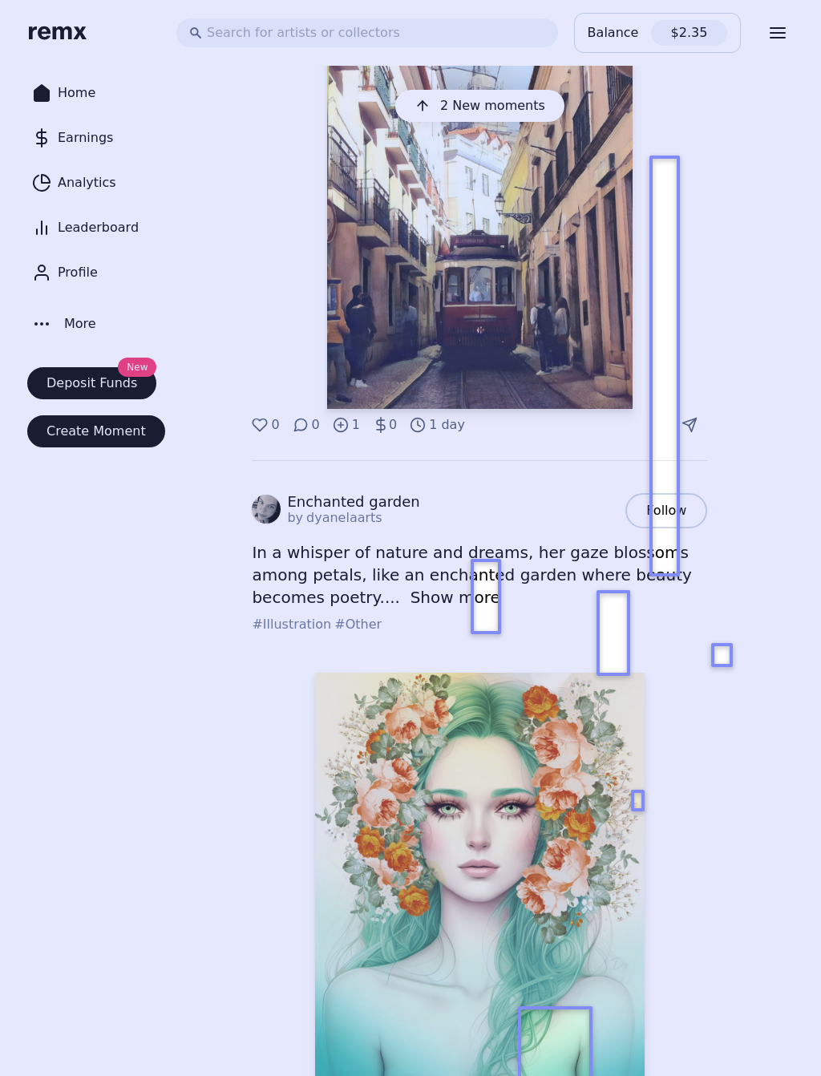Click the collect plus icon
Viewport: 821px width, 1076px height.
[x=341, y=425]
